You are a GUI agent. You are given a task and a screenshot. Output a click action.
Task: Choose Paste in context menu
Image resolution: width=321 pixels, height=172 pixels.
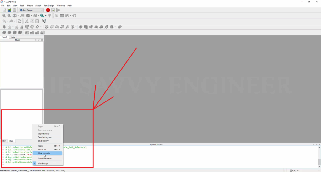48,146
